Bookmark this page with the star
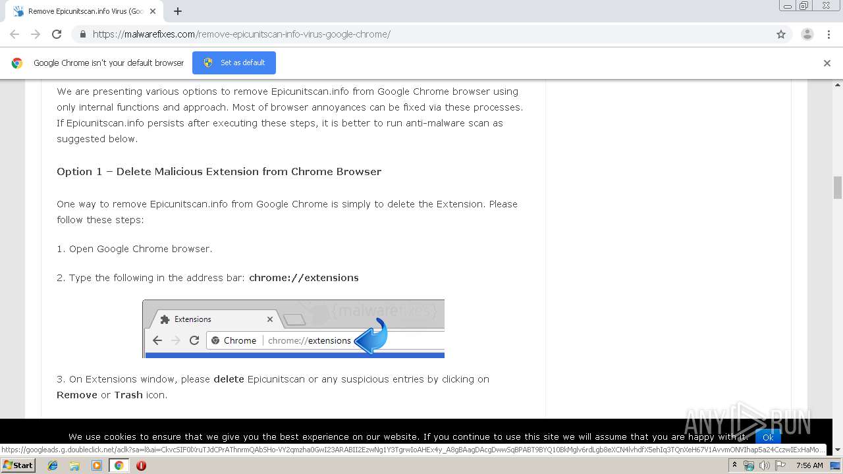The height and width of the screenshot is (474, 843). pyautogui.click(x=781, y=34)
